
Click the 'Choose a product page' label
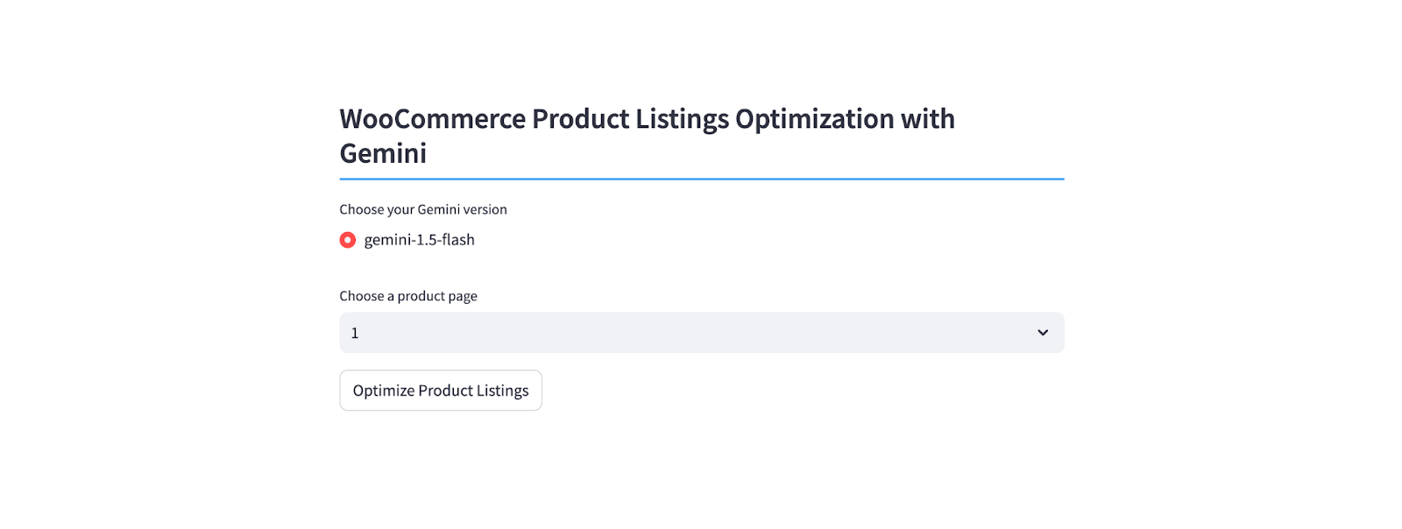(x=408, y=296)
